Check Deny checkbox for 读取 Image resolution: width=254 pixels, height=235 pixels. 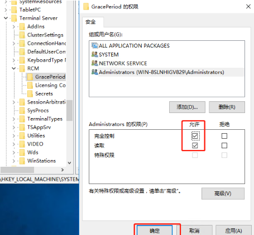tap(224, 145)
